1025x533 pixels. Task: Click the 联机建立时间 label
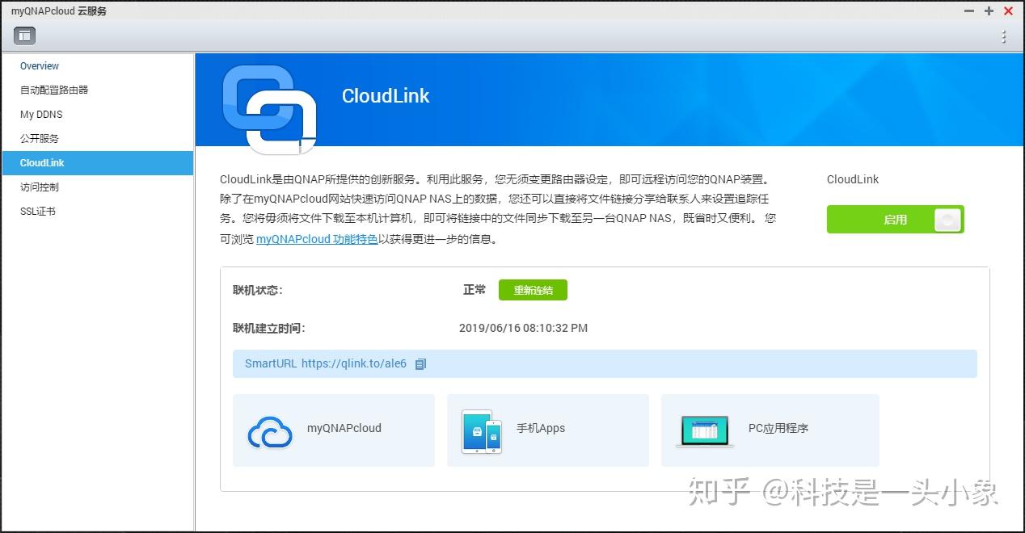(x=269, y=329)
